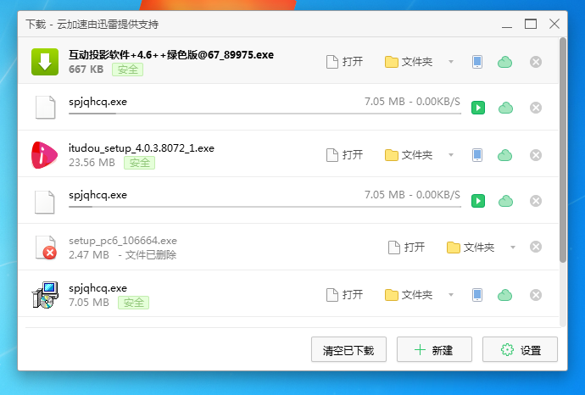Open 文件夹 for itudou_setup download
Image resolution: width=585 pixels, height=395 pixels.
pyautogui.click(x=409, y=154)
